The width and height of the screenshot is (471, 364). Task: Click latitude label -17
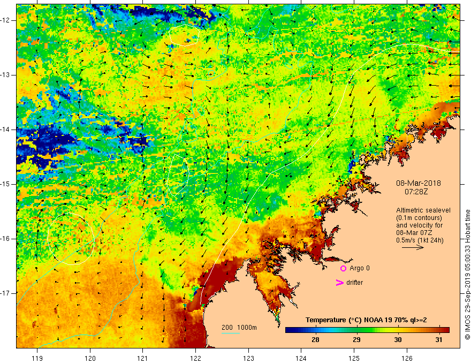pos(5,293)
